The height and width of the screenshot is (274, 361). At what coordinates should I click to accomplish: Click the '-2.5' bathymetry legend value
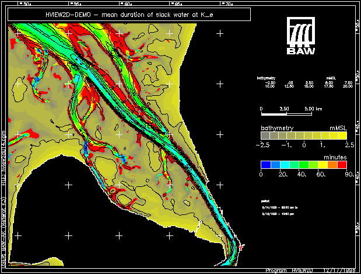[262, 145]
